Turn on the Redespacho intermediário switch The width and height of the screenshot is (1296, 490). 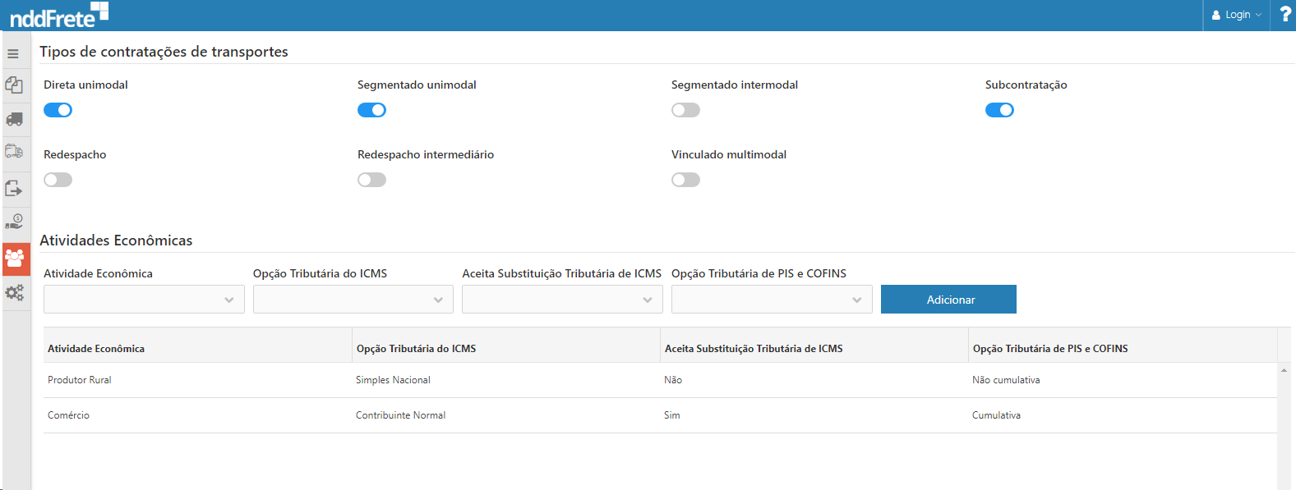(x=371, y=180)
